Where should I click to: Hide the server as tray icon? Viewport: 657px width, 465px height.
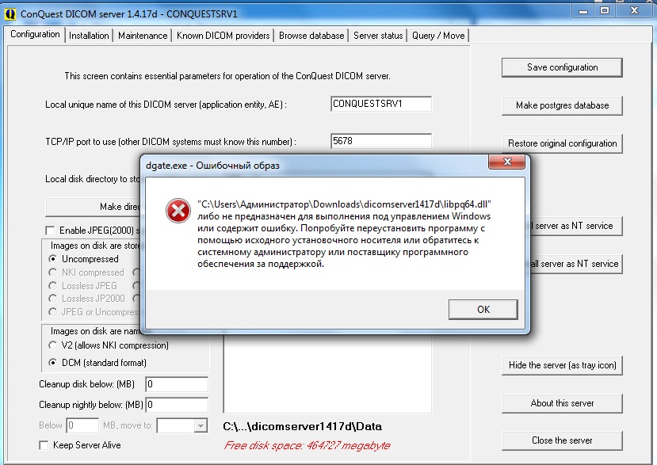click(562, 365)
